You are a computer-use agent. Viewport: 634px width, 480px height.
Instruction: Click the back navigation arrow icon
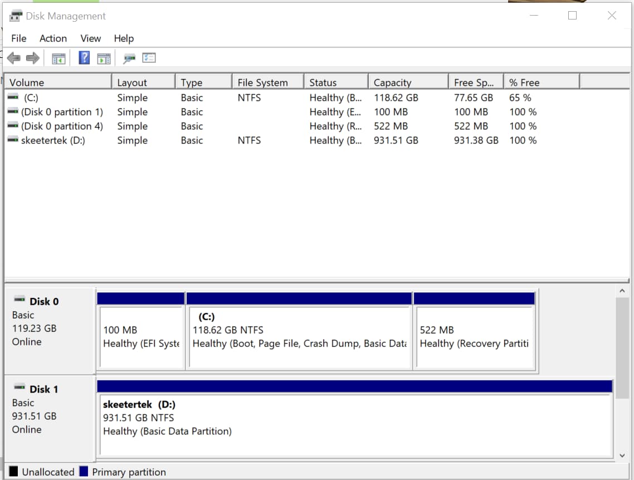pos(14,57)
